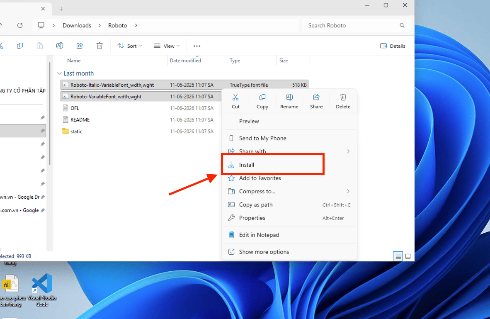Image resolution: width=490 pixels, height=319 pixels.
Task: Click Downloads in the breadcrumb path
Action: [x=77, y=25]
